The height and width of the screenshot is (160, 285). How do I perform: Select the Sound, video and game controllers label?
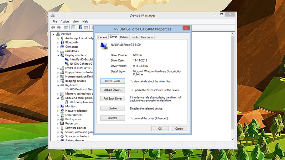pyautogui.click(x=79, y=132)
